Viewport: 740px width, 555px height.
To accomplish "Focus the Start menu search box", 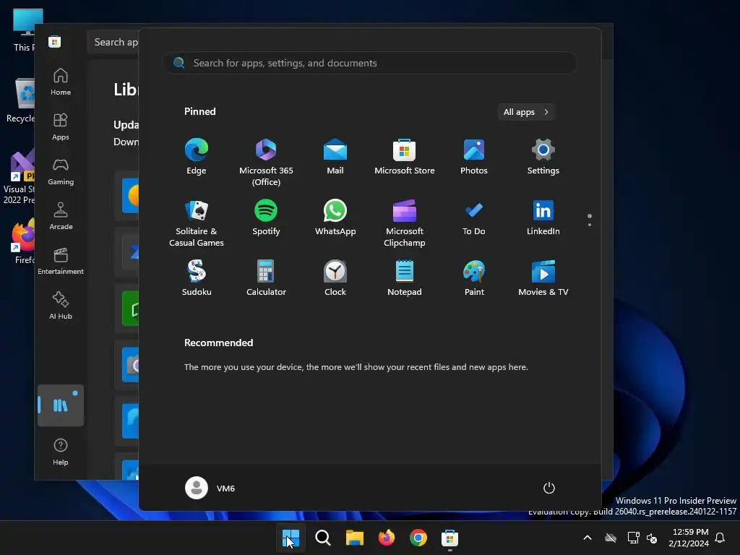I will [369, 64].
